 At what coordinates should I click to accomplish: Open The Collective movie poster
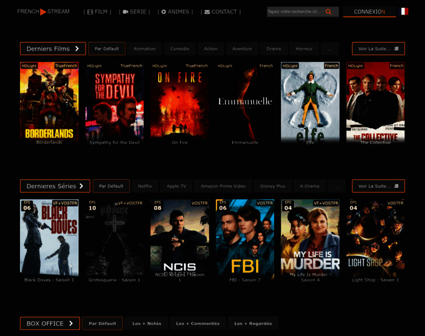[375, 102]
